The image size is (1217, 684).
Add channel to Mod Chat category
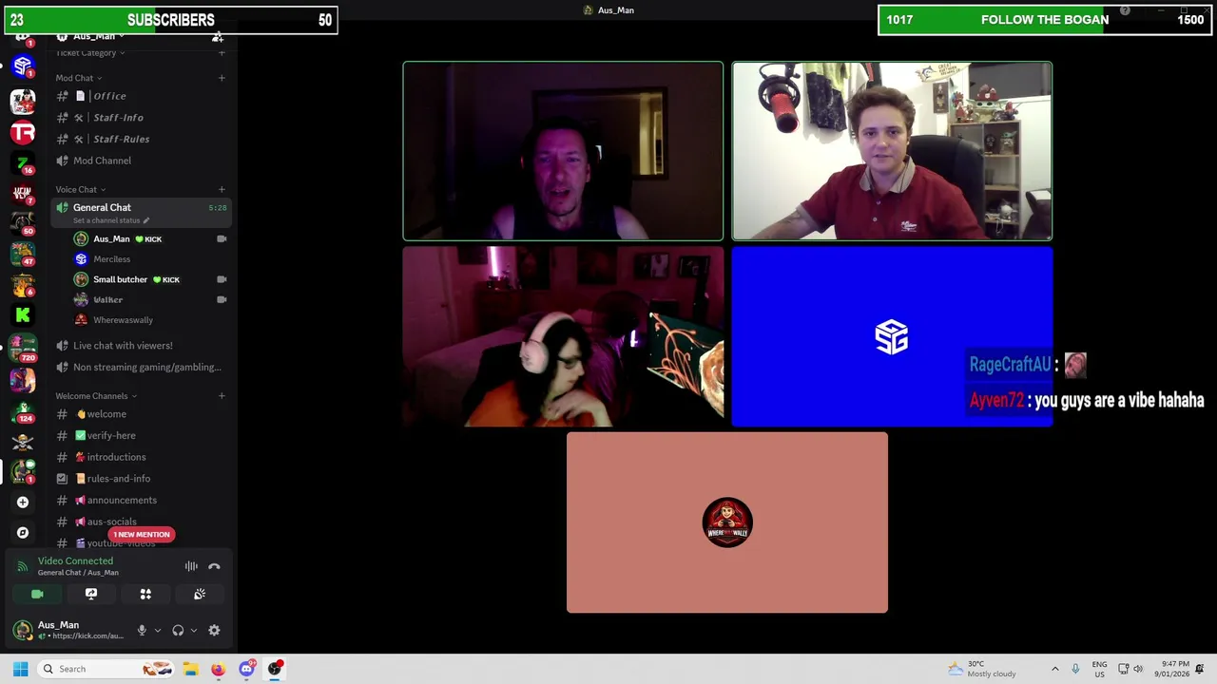point(222,78)
